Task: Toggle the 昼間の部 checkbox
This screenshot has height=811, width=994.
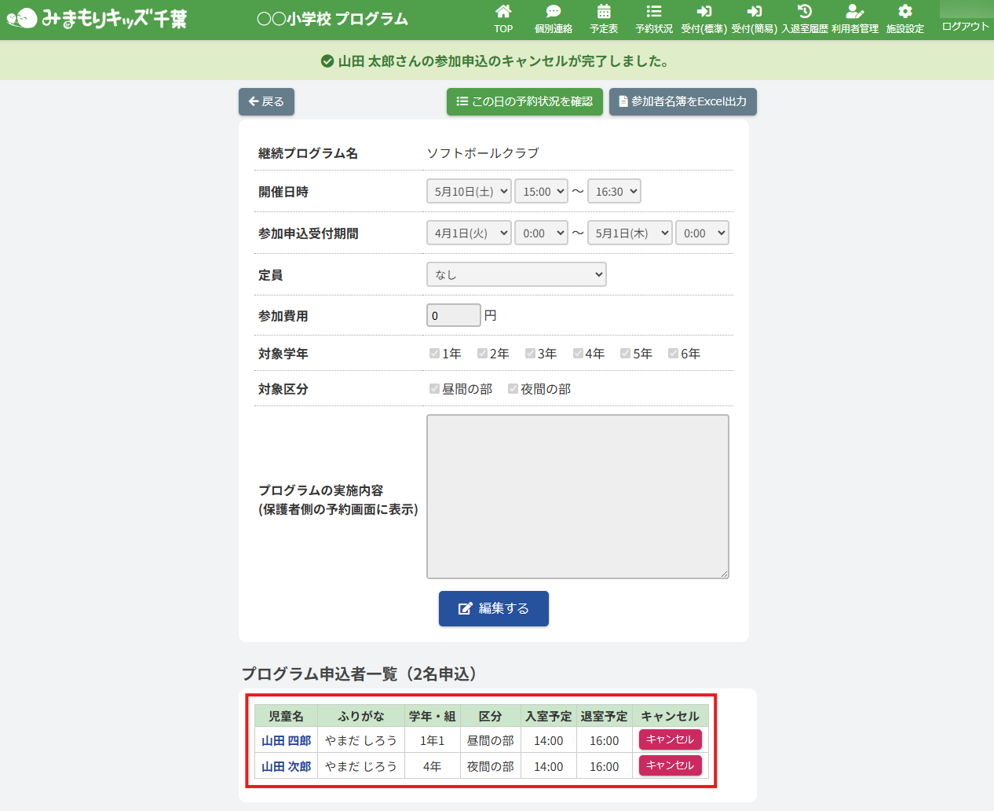Action: (434, 389)
